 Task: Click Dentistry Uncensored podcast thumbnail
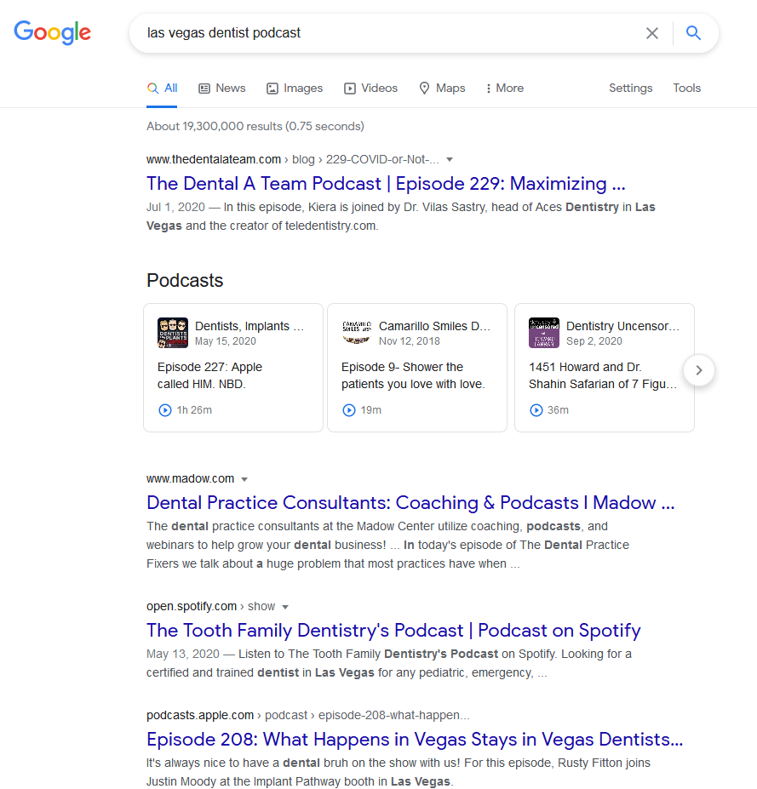(x=544, y=333)
